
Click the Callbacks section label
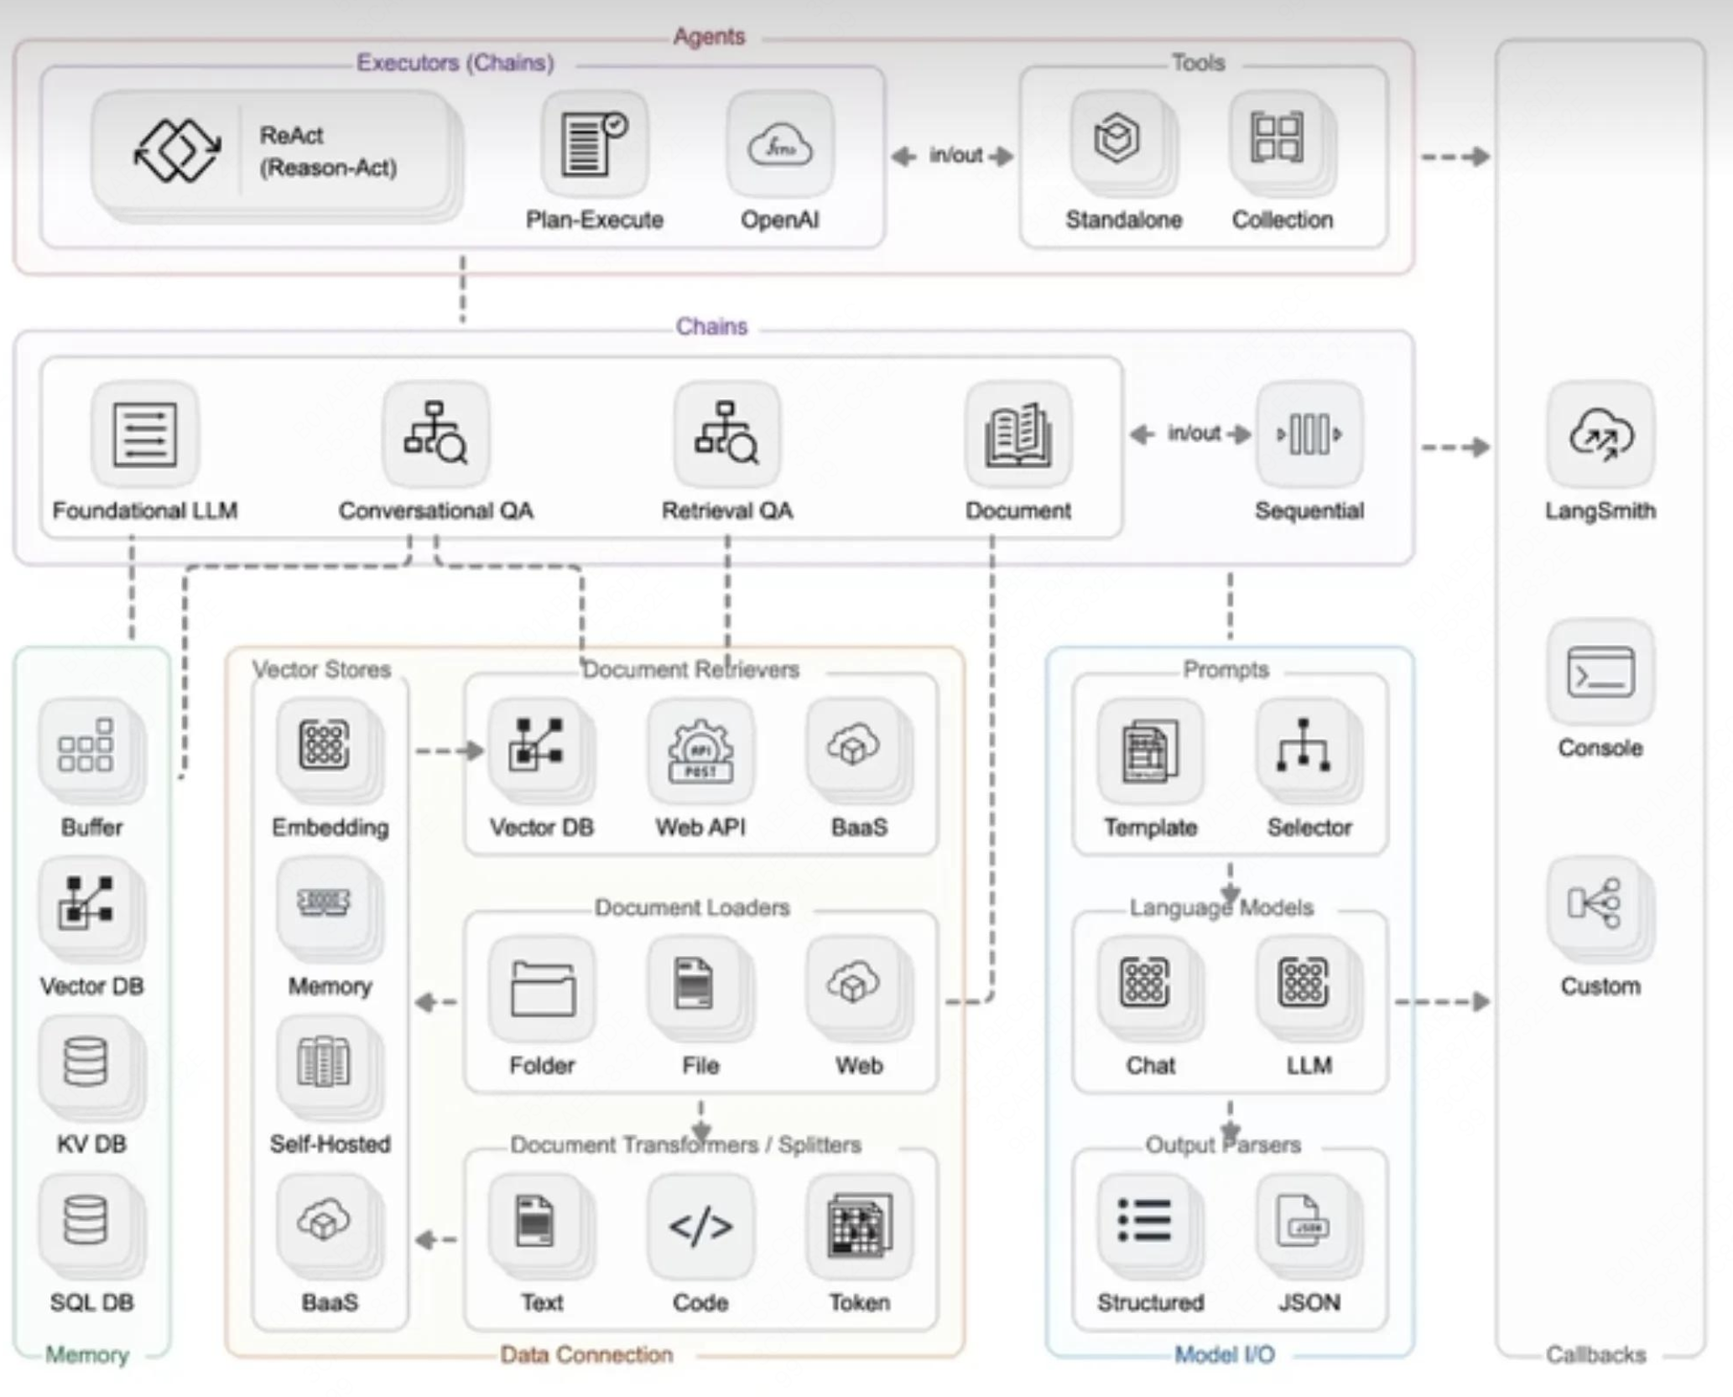coord(1595,1354)
